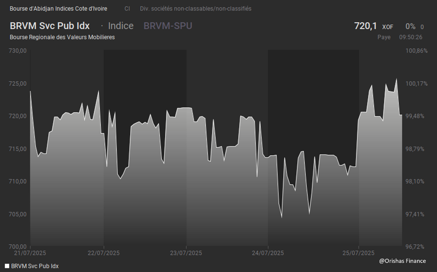Select the BRVM-SPU ticker symbol

168,26
